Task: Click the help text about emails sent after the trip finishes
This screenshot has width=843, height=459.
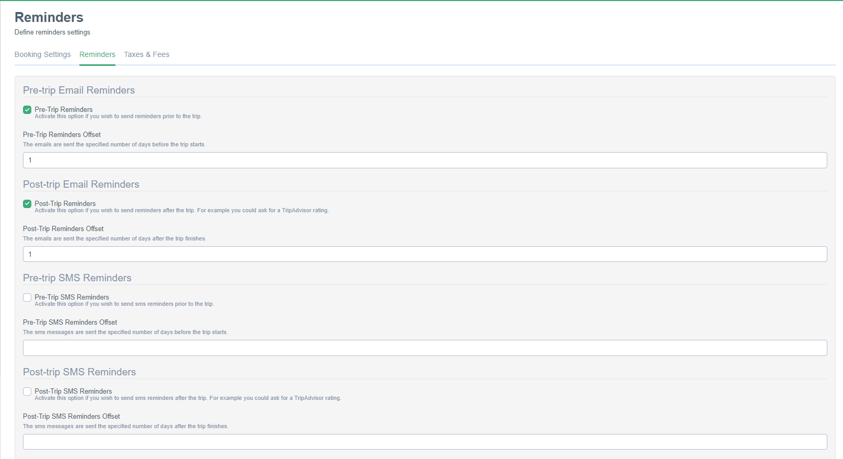Action: (114, 238)
